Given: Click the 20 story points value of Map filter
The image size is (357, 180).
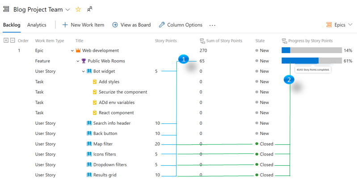Looking at the screenshot, I should tap(158, 144).
